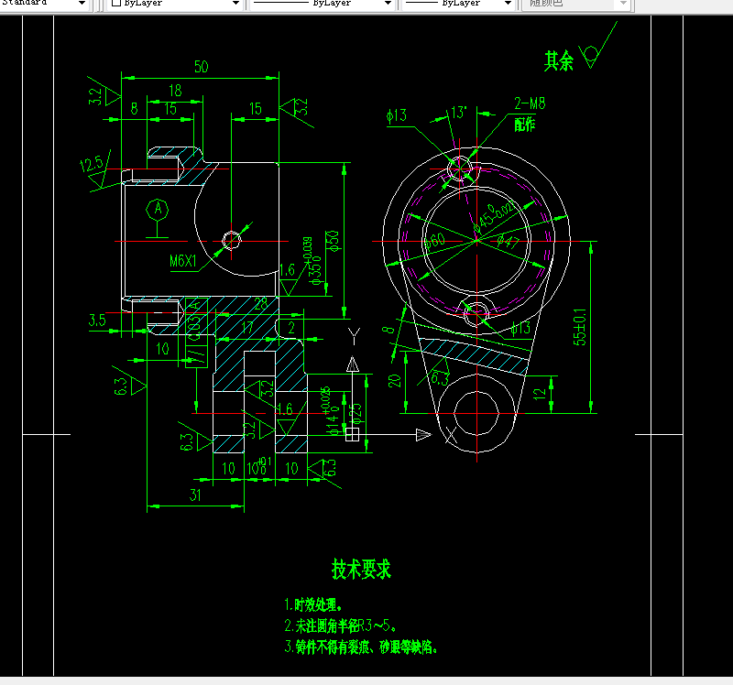This screenshot has height=685, width=733.
Task: Select the 其余 text label
Action: coord(559,60)
